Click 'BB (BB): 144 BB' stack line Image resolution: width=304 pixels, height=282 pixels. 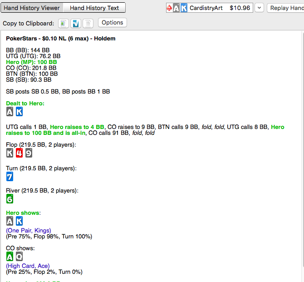tap(28, 50)
